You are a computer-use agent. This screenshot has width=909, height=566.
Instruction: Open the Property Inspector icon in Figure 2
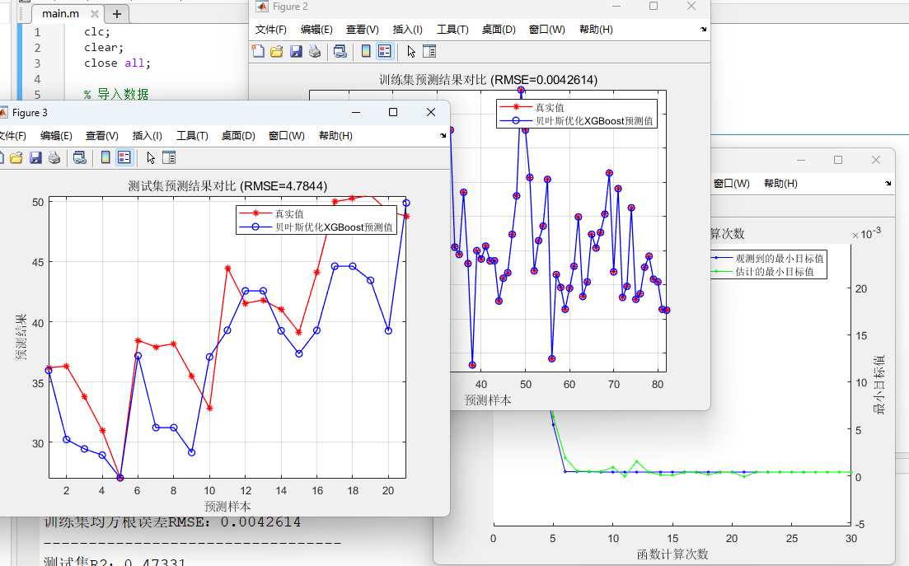pos(429,50)
